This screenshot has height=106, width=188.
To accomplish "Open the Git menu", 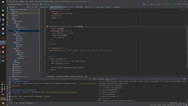I will pos(43,1).
